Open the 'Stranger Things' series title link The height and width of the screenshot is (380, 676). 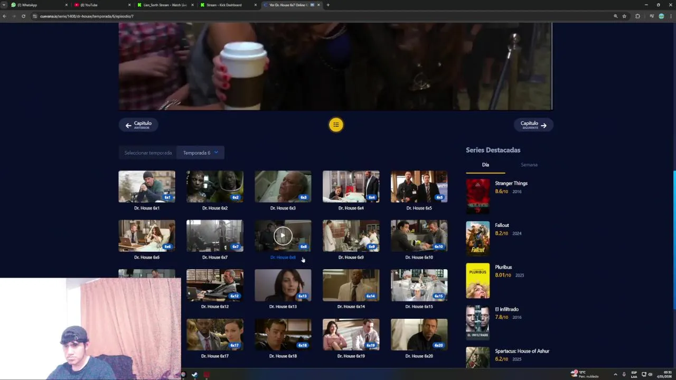coord(511,183)
